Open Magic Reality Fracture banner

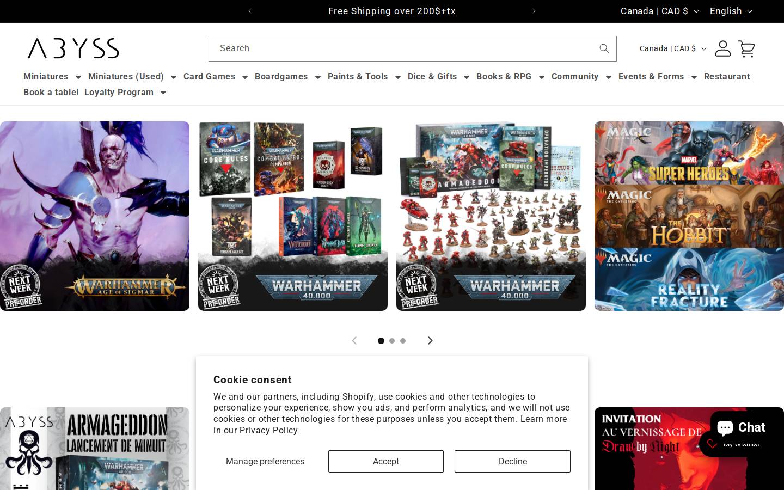tap(689, 279)
